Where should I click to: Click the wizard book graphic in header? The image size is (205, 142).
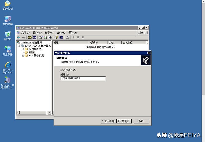(146, 60)
